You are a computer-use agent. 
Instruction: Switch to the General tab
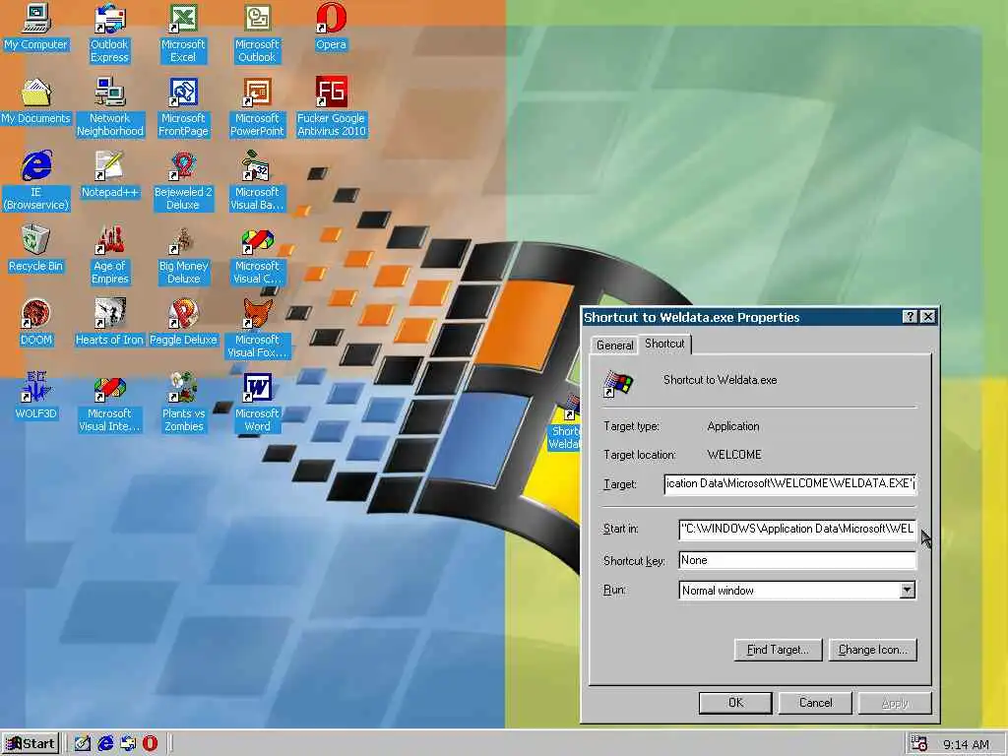(x=614, y=346)
